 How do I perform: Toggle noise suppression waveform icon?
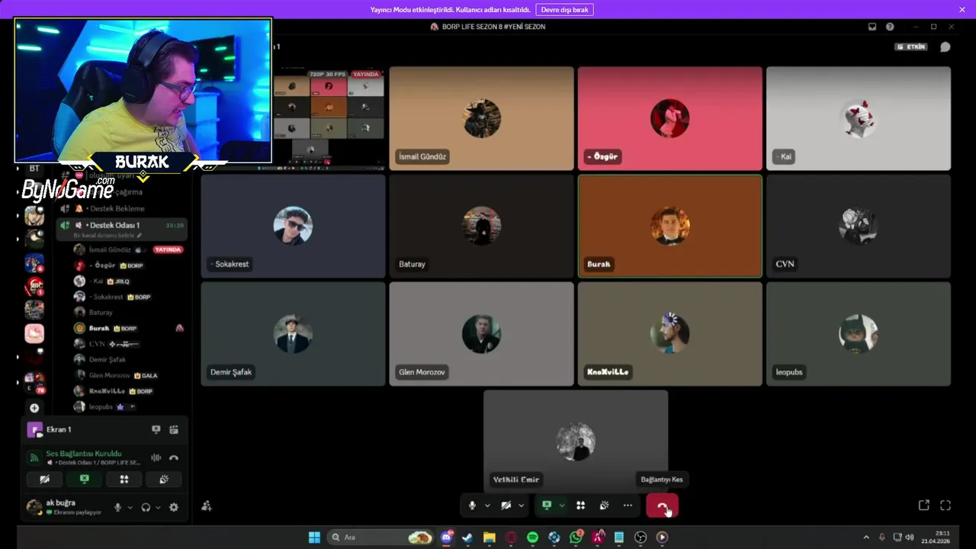point(156,457)
